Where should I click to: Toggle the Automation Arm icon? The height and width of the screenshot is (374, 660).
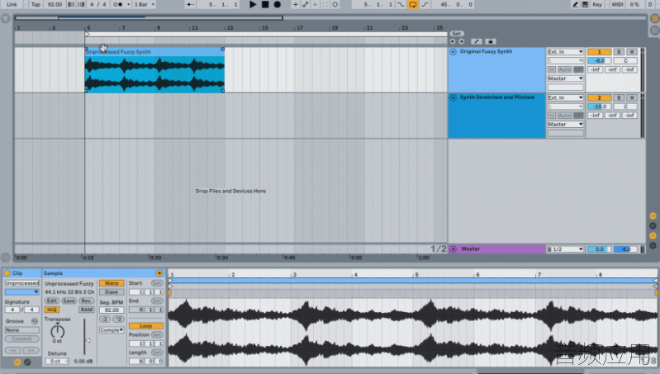point(305,5)
